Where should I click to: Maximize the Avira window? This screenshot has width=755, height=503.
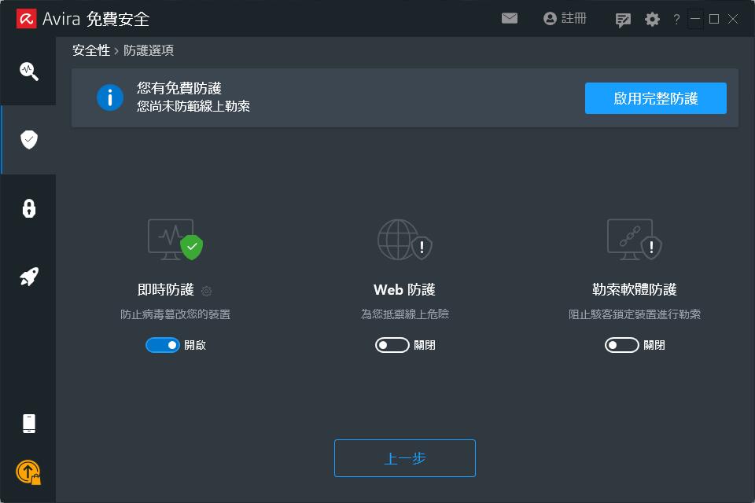(x=714, y=19)
